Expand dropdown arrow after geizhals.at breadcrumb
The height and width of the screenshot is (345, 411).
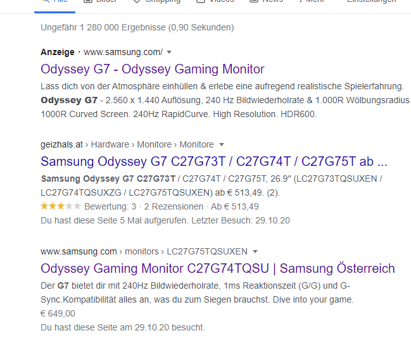(222, 144)
